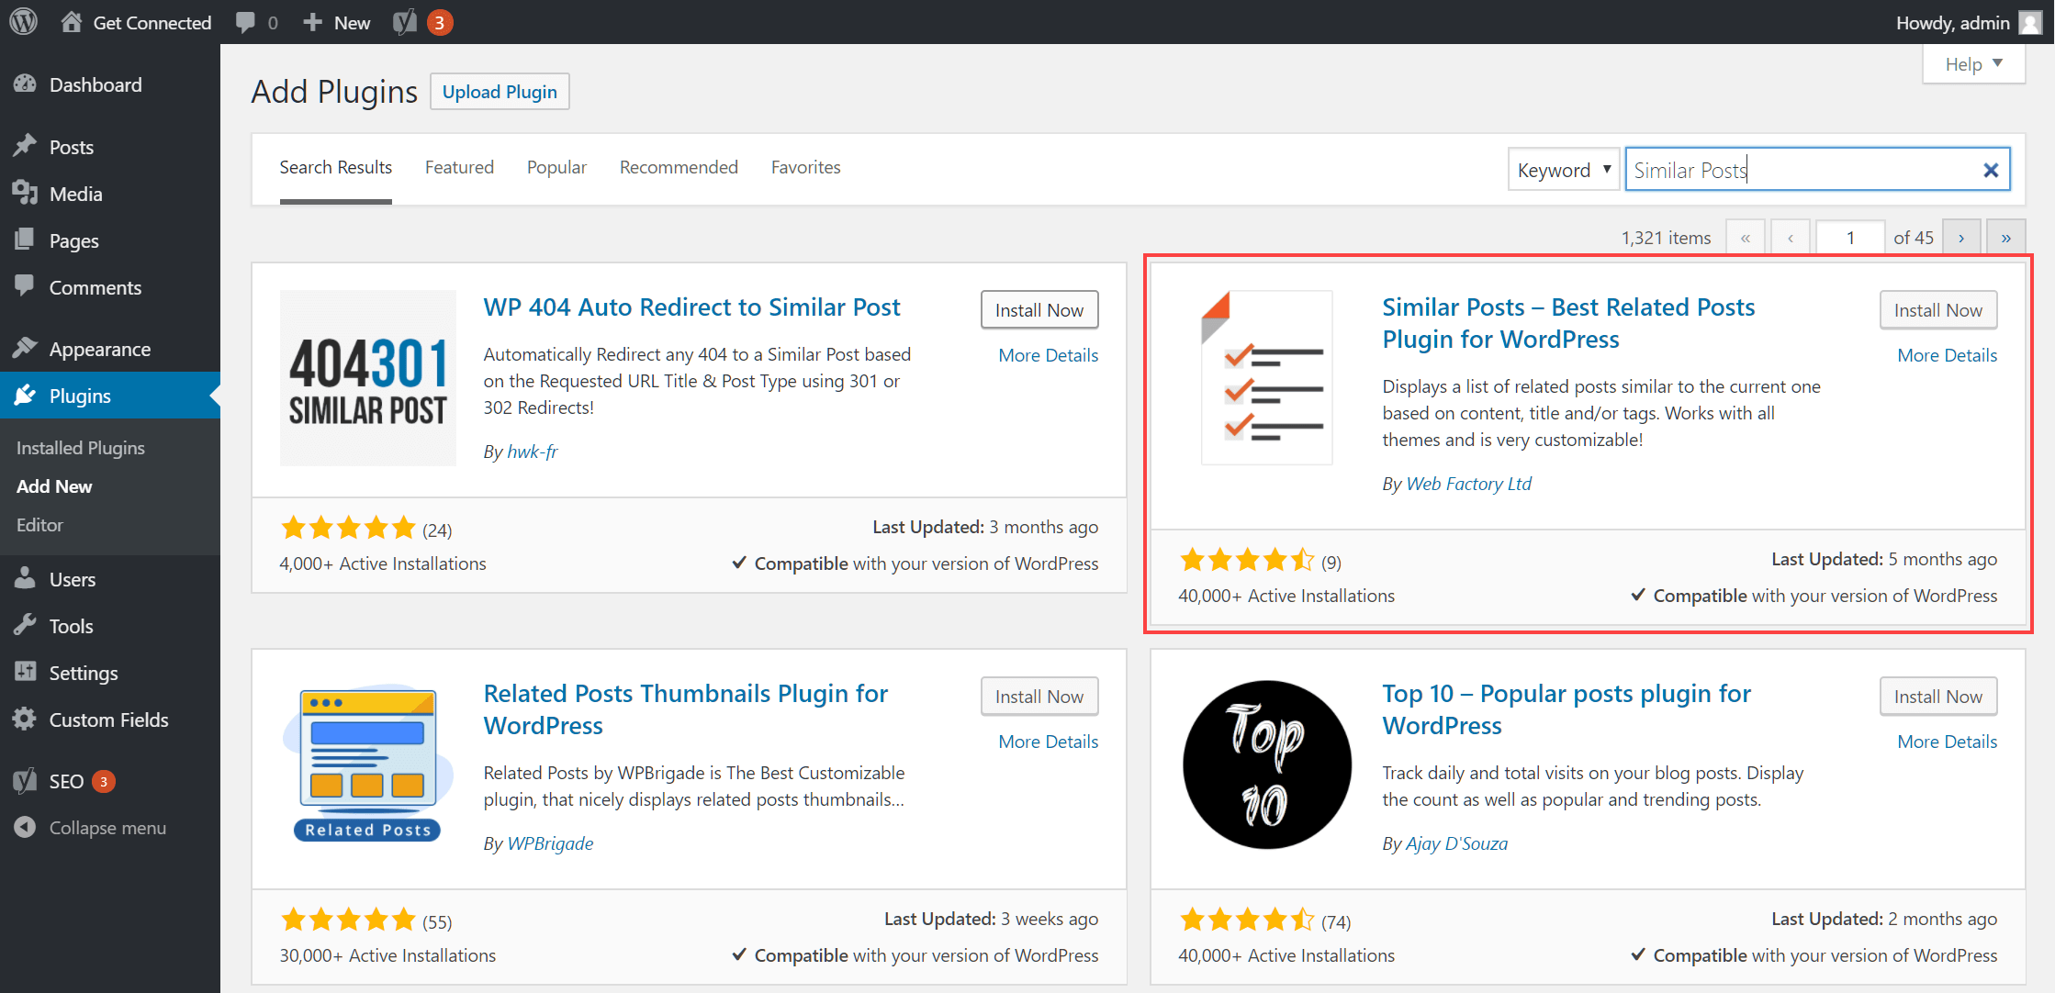Click the Dashboard gauge icon

click(25, 84)
